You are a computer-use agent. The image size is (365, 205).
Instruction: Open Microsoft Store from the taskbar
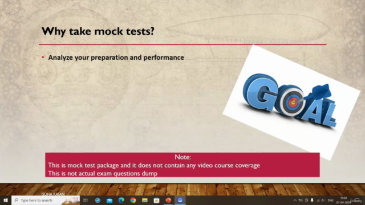point(156,200)
